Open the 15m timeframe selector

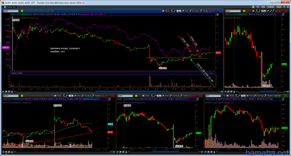[x=263, y=11]
